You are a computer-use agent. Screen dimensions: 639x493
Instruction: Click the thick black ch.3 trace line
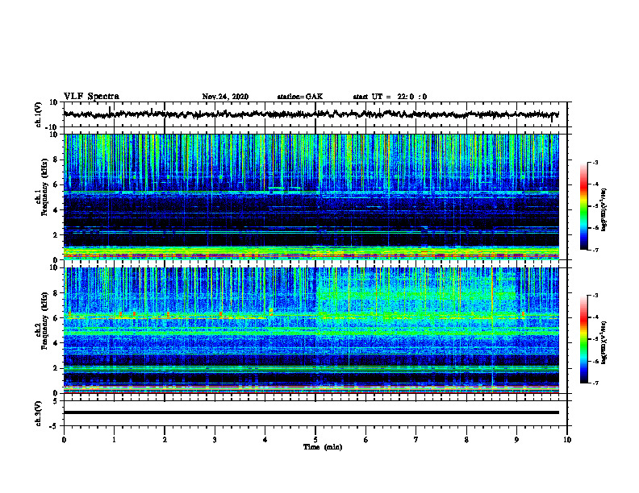[311, 412]
